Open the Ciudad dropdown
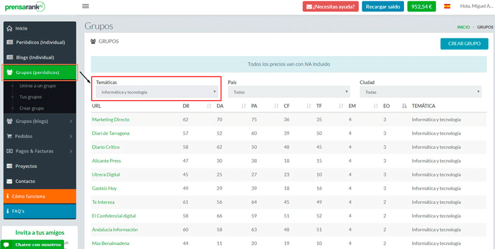The image size is (495, 249). point(420,92)
